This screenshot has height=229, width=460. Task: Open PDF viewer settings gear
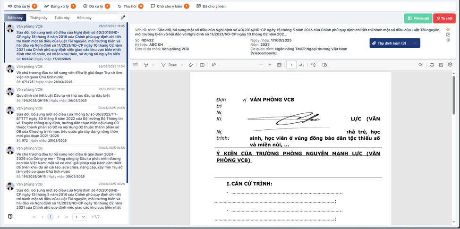pyautogui.click(x=451, y=65)
